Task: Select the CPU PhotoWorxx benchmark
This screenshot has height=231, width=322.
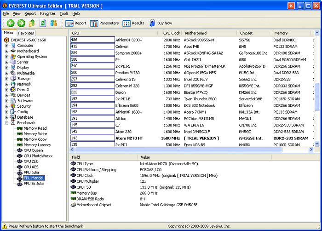Action: 38,156
